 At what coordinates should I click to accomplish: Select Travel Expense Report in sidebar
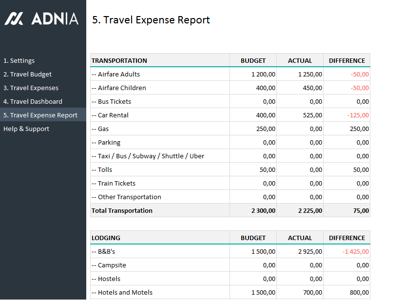(40, 115)
